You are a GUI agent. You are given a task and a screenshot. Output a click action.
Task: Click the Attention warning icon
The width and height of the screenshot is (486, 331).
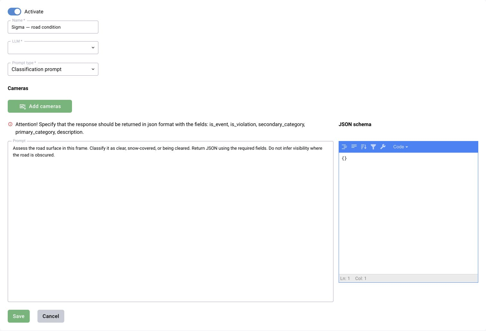tap(10, 124)
